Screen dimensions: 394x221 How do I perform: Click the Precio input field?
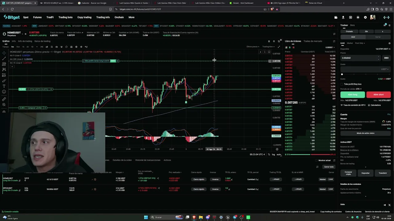[x=361, y=58]
